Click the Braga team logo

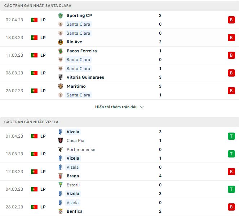tap(60, 176)
